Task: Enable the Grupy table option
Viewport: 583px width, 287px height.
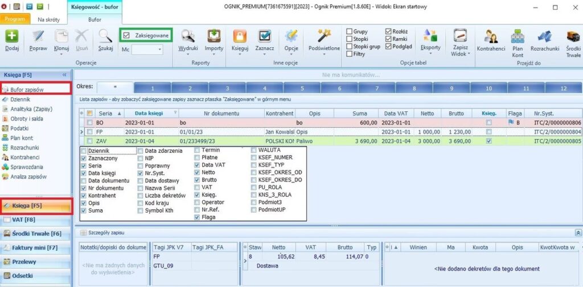Action: (350, 32)
